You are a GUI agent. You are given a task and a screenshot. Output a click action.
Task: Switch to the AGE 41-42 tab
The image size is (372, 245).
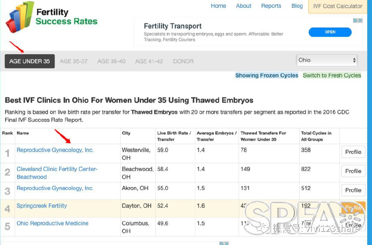[x=149, y=61]
